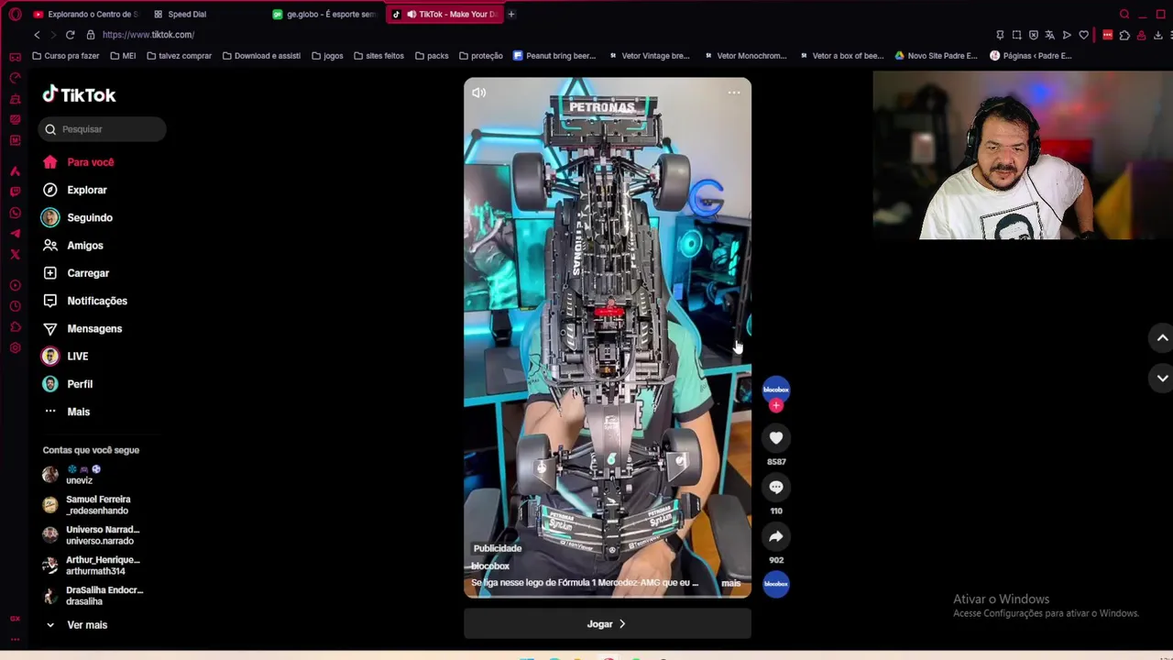Open Notificações
The height and width of the screenshot is (660, 1173).
pyautogui.click(x=85, y=301)
